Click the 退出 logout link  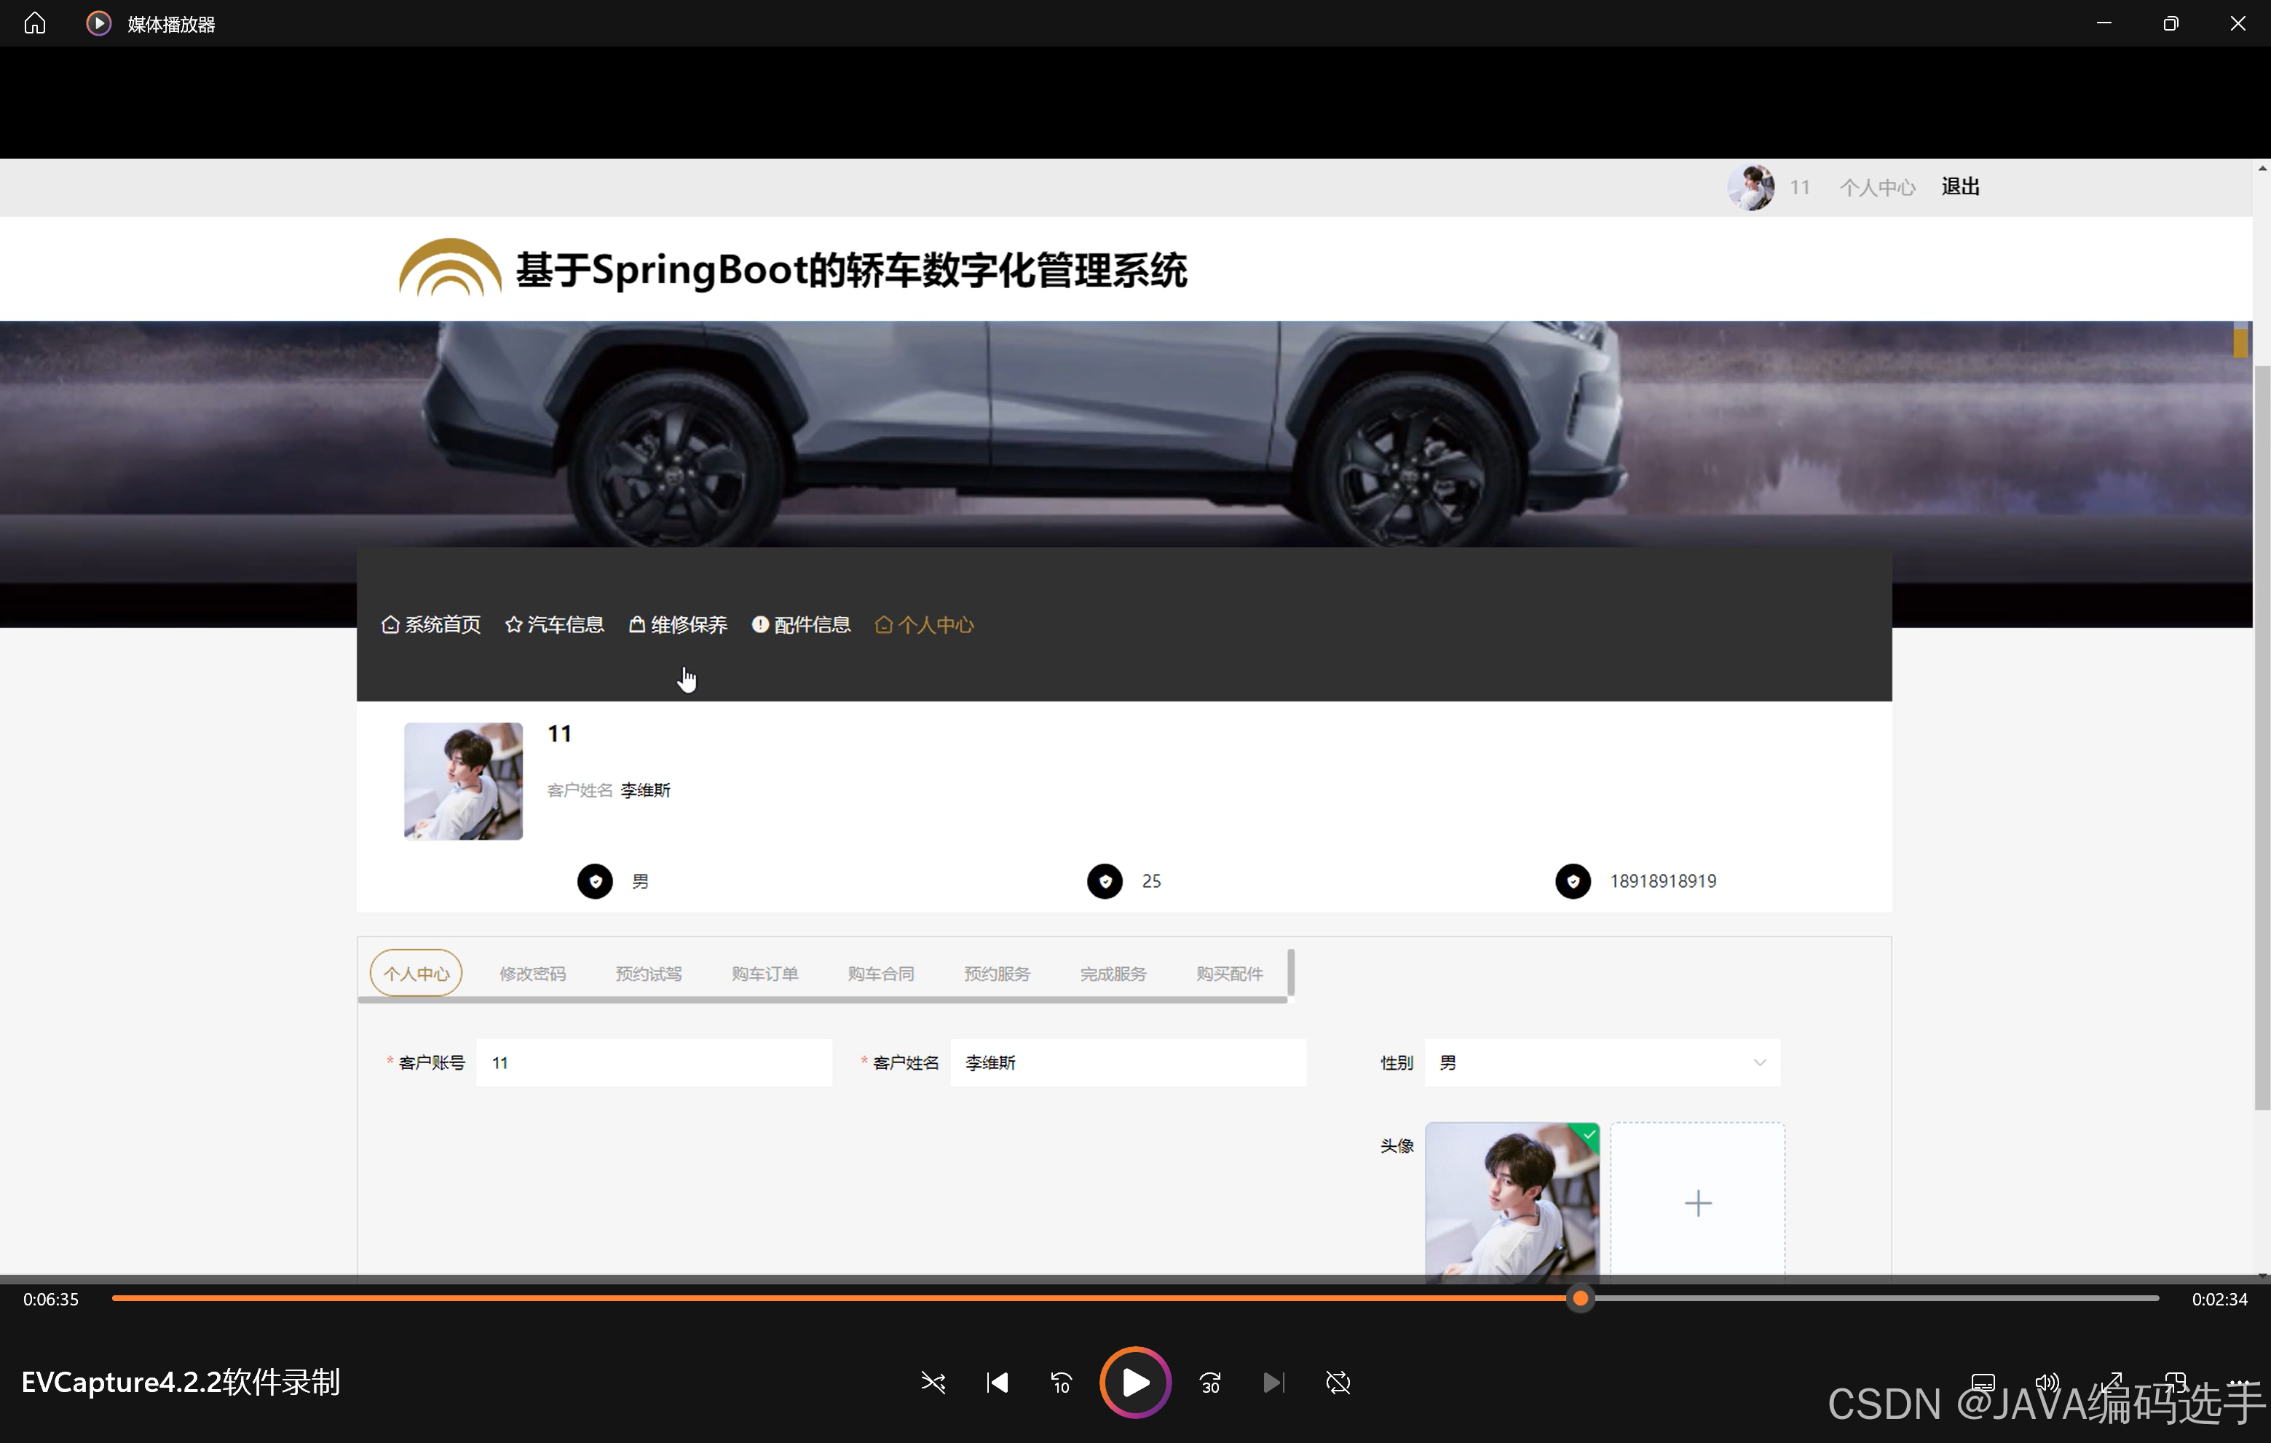[1960, 186]
